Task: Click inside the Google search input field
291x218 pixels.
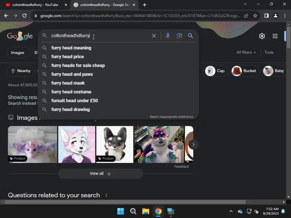Action: (x=100, y=36)
